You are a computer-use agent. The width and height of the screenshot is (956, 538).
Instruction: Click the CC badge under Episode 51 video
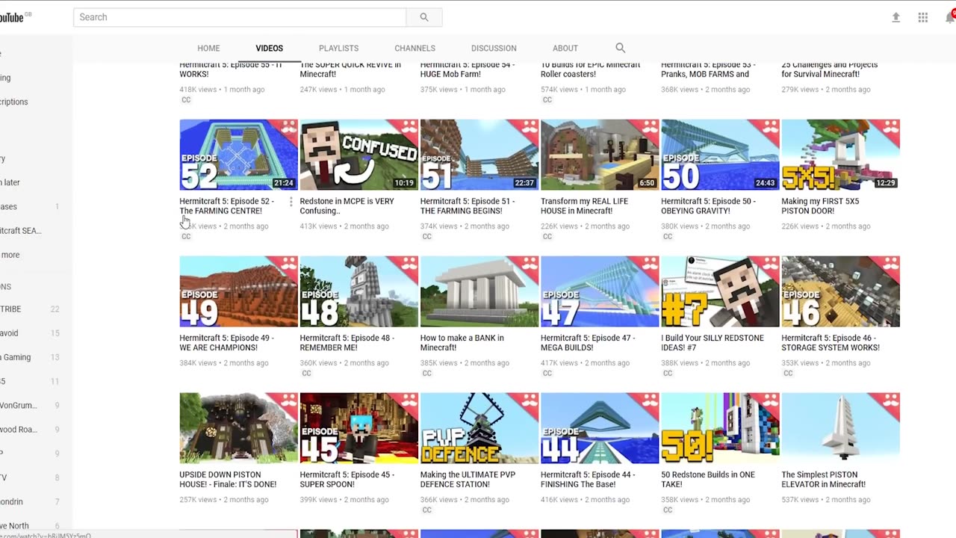[x=427, y=237]
